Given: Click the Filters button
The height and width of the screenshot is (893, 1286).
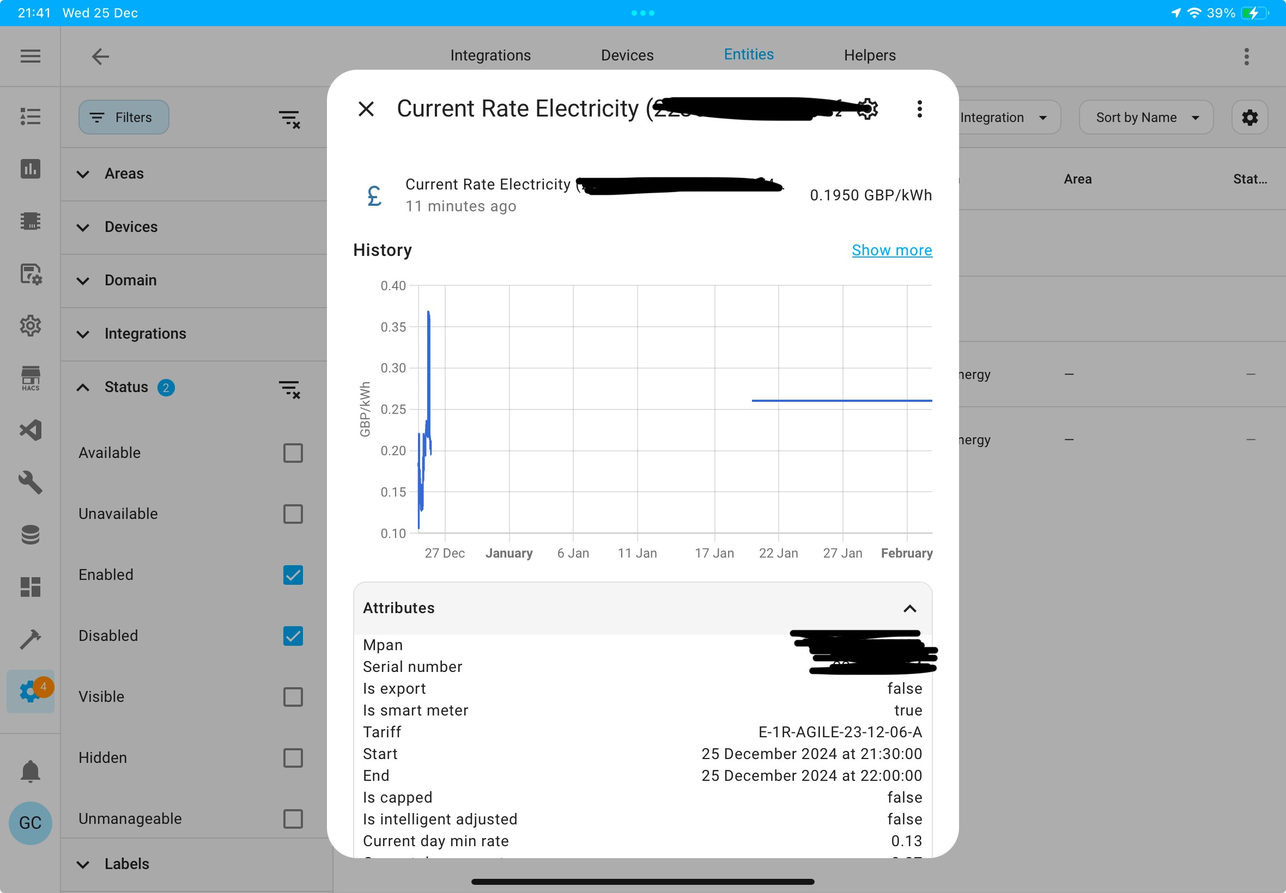Looking at the screenshot, I should [x=124, y=118].
